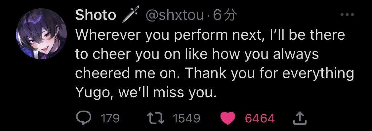This screenshot has width=372, height=131.
Task: Retweet using the arrows icon
Action: [156, 118]
